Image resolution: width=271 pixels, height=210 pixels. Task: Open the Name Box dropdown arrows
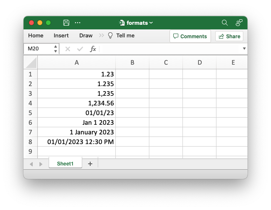click(x=55, y=49)
